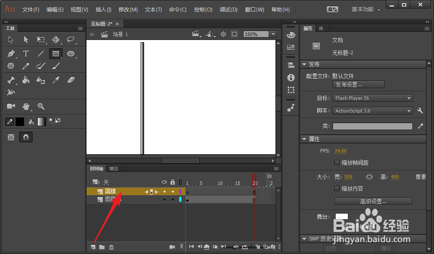Click the new layer icon in timeline

coord(93,247)
